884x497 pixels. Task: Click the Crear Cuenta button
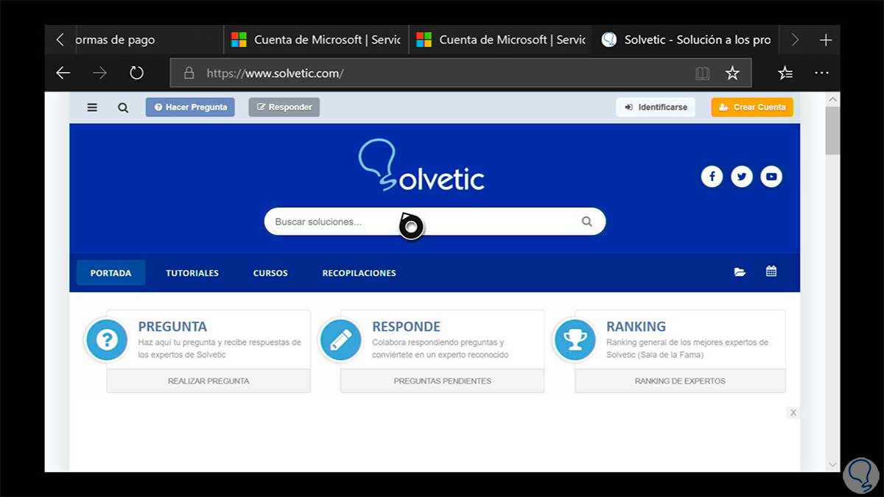point(752,107)
